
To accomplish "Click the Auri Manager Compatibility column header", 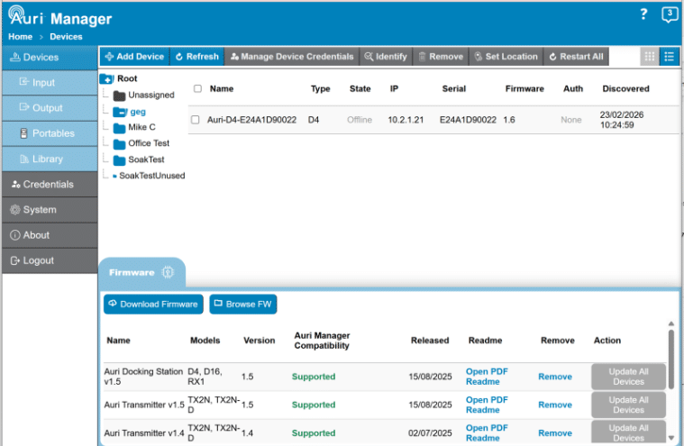I will tap(322, 341).
